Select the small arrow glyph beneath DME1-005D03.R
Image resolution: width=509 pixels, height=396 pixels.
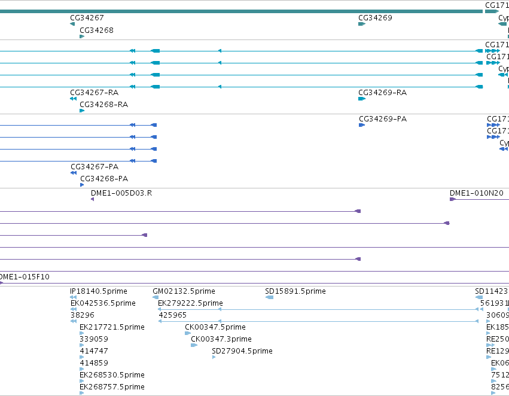pos(93,199)
